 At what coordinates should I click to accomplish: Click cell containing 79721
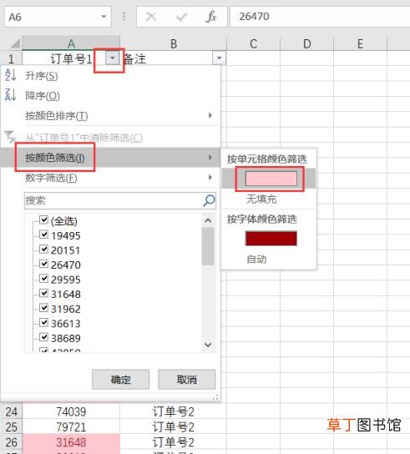[x=71, y=426]
